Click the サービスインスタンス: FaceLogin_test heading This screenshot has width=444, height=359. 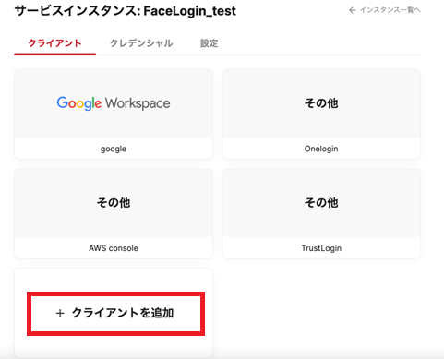point(126,11)
